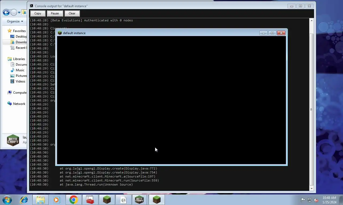Click console line 'Display.create(Display.java:772)'
The height and width of the screenshot is (205, 343).
click(x=109, y=168)
